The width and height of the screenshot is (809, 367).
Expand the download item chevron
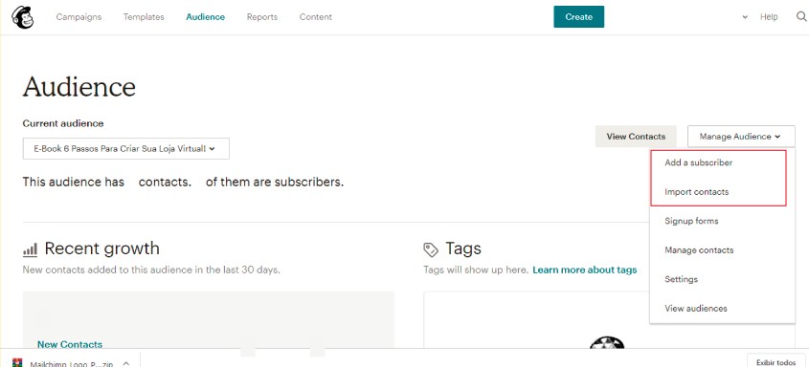[125, 363]
